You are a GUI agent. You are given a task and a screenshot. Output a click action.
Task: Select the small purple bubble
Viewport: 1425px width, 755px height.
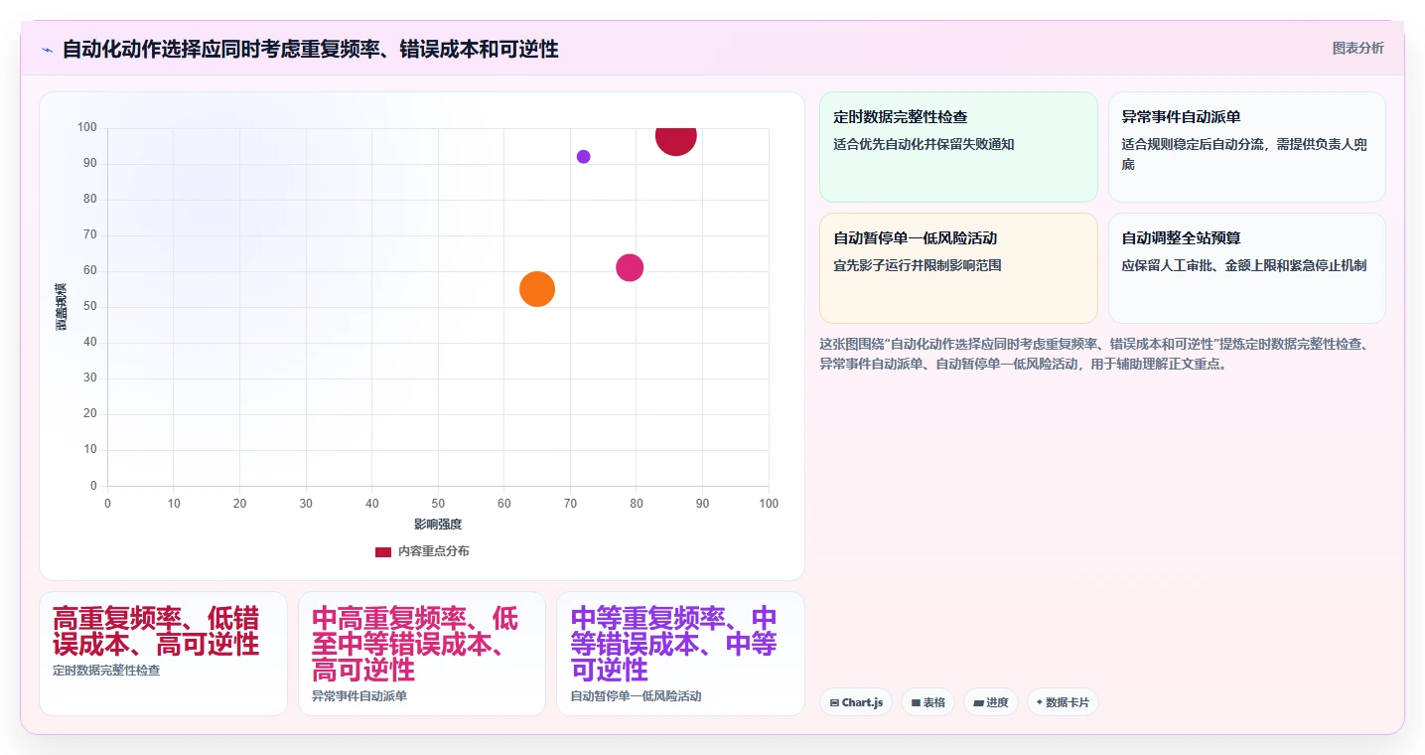point(583,157)
